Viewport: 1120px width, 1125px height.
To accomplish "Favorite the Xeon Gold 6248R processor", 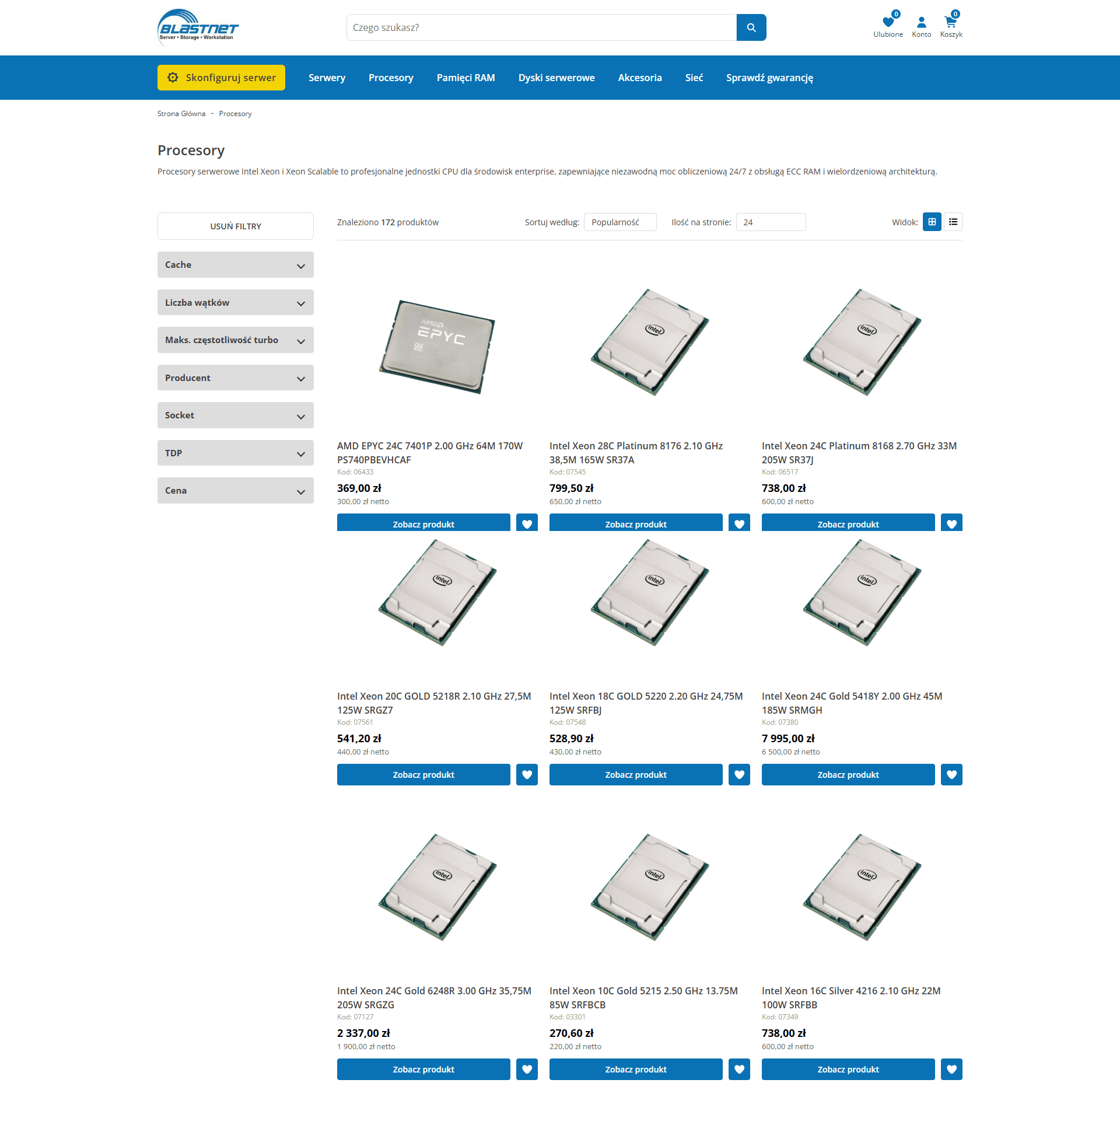I will [x=527, y=1069].
